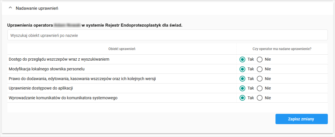Screen dimensions: 335x137
Task: Click the Zapisz zmiany button
Action: [301, 119]
